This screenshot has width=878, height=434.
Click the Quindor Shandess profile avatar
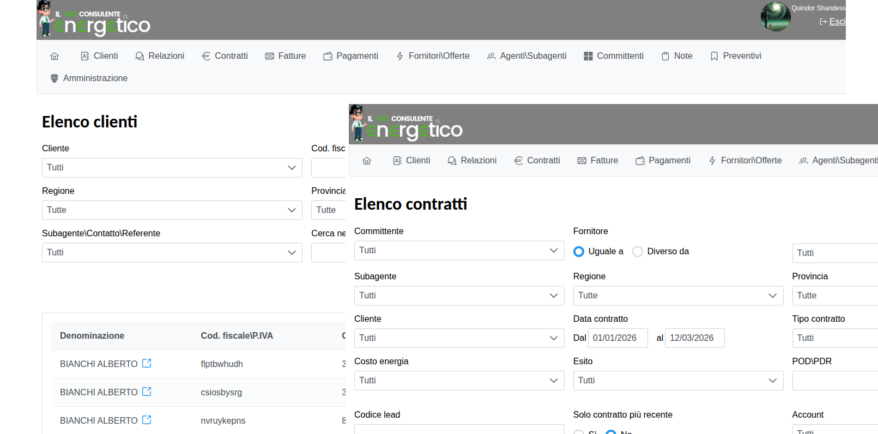[x=775, y=16]
